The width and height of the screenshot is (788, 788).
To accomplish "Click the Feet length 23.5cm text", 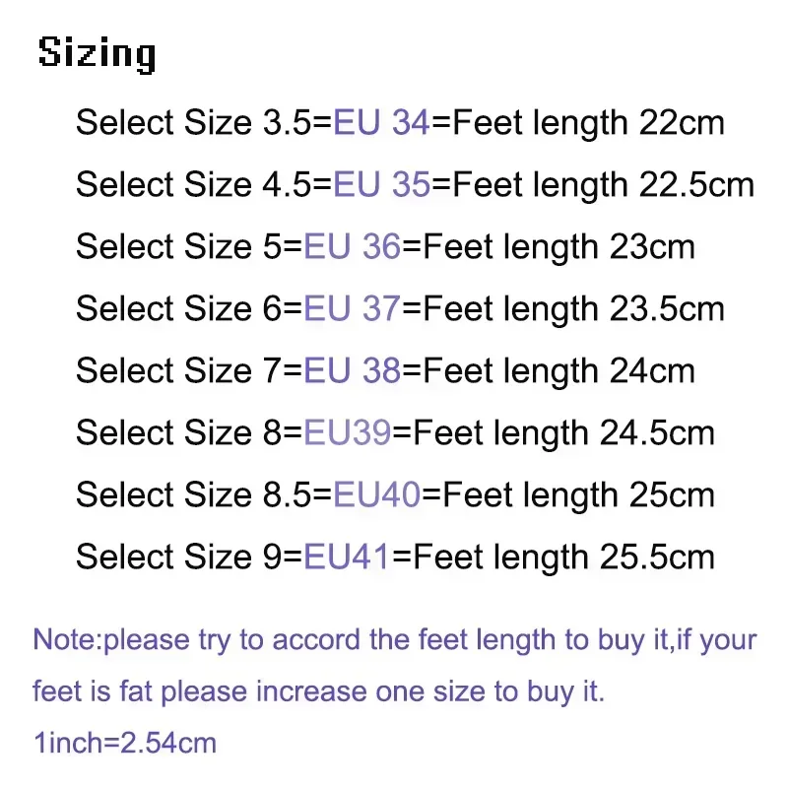I will click(573, 309).
